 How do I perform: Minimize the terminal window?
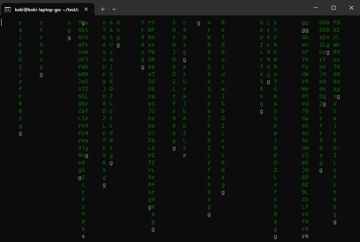pyautogui.click(x=315, y=8)
